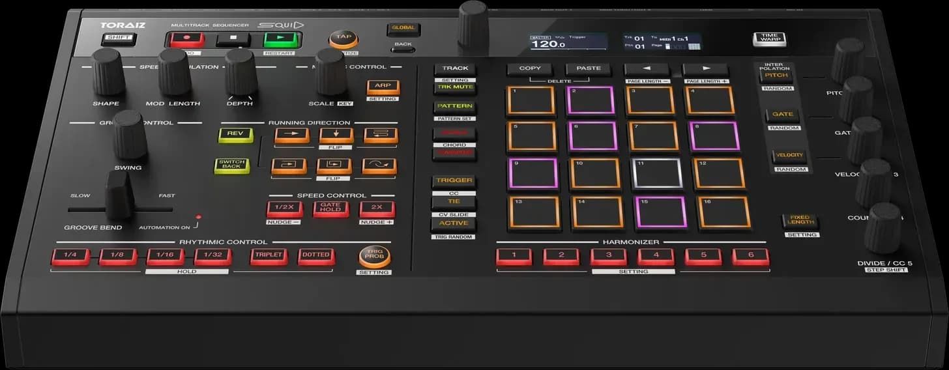
Task: Tap pad 2 with the purple border
Action: click(591, 100)
